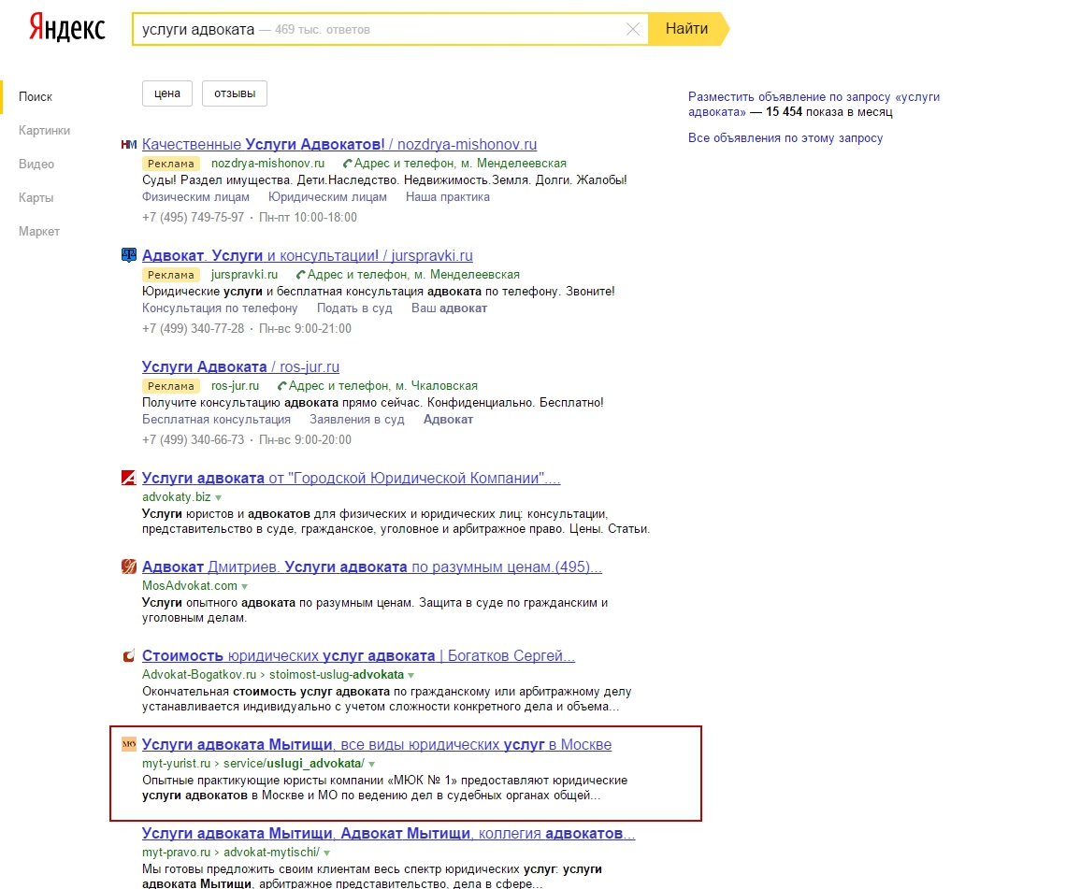
Task: Open Физическим лицам sitelink
Action: tap(195, 197)
